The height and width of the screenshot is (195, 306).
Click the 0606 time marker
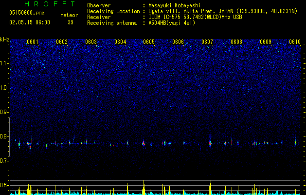178,42
